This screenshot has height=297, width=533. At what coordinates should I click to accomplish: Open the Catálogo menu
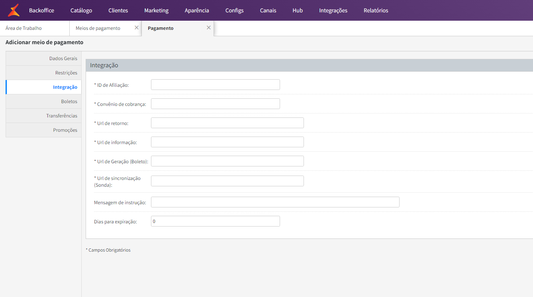pyautogui.click(x=81, y=10)
